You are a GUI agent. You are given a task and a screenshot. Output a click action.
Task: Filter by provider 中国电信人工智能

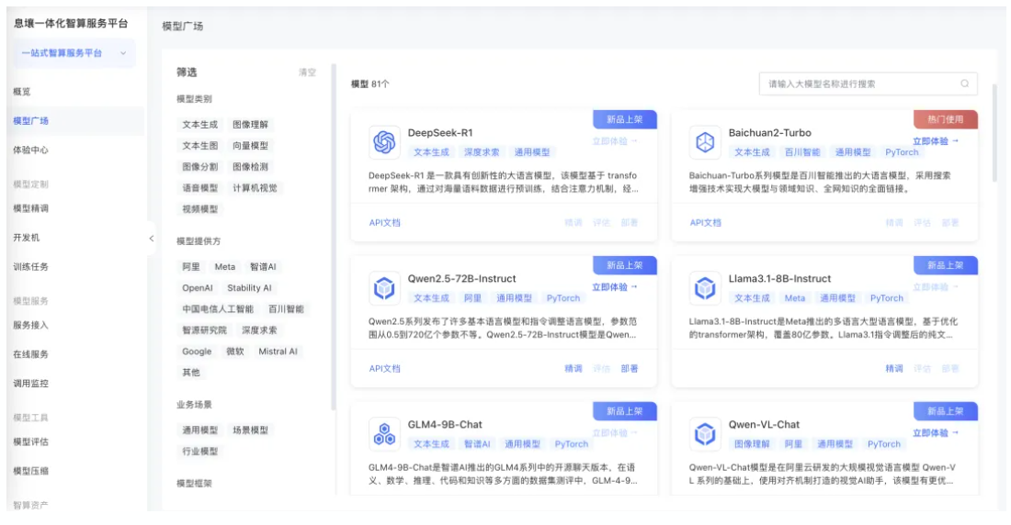(218, 309)
